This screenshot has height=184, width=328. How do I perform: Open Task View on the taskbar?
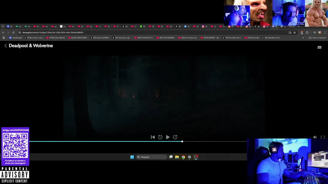pos(171,157)
